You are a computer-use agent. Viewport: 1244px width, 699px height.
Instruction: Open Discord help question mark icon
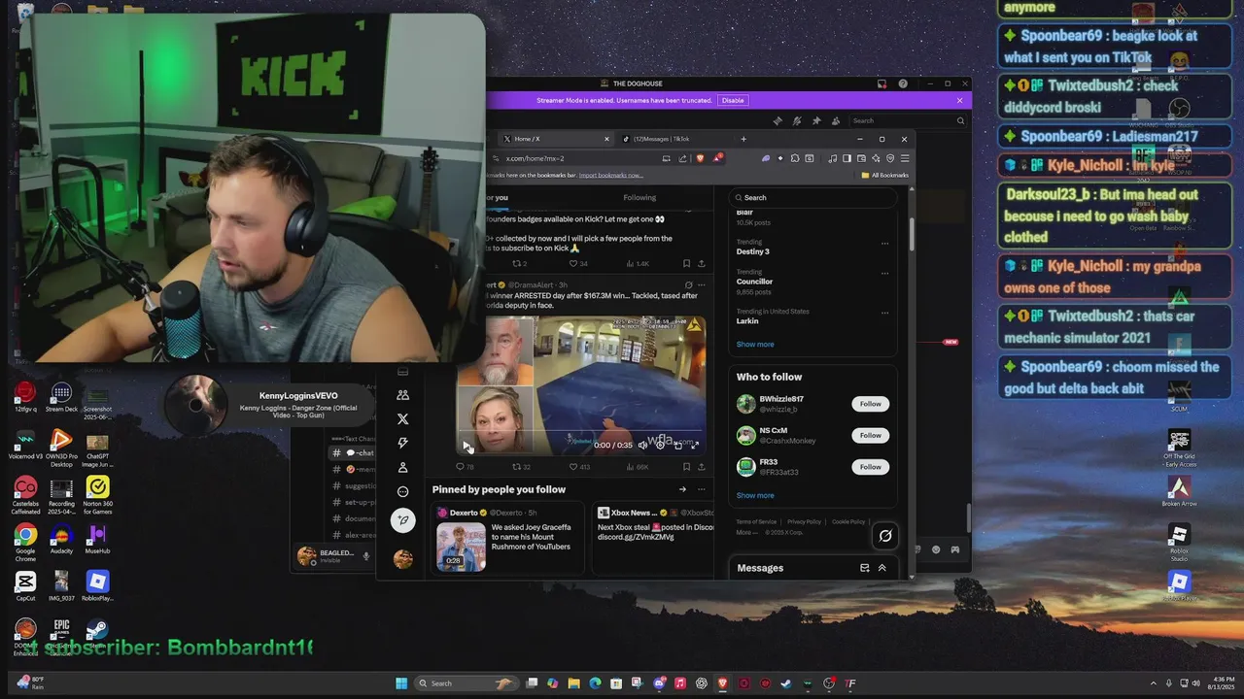[x=903, y=83]
